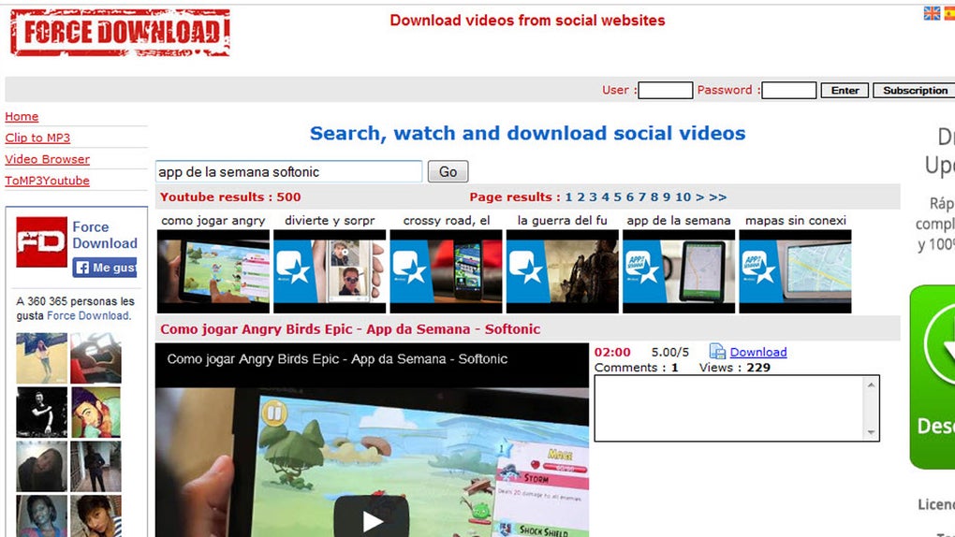Click the Force Download logo banner
Screen dimensions: 955x537
(x=120, y=32)
